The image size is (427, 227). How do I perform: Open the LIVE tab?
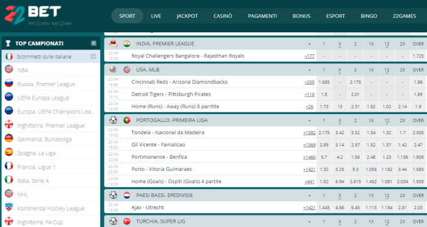tap(156, 16)
